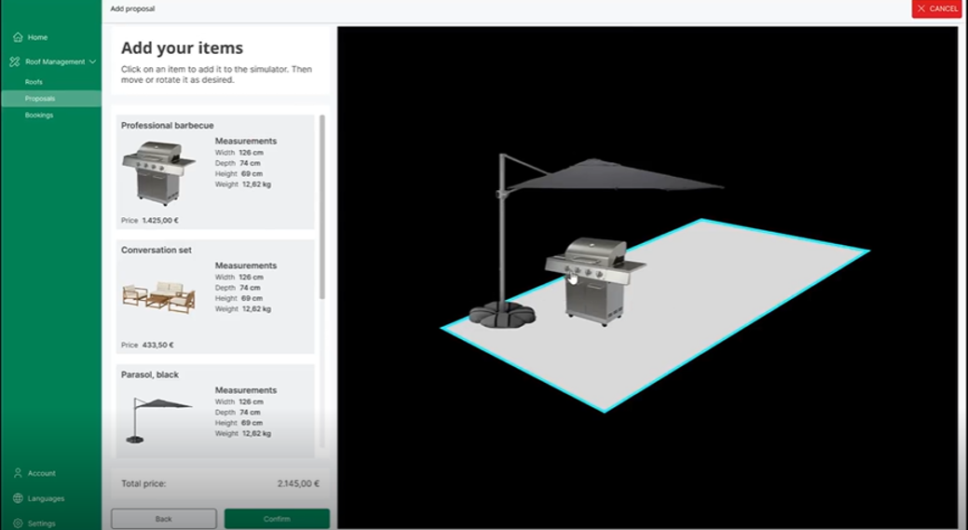
Task: Click the Settings gear icon
Action: pyautogui.click(x=17, y=523)
